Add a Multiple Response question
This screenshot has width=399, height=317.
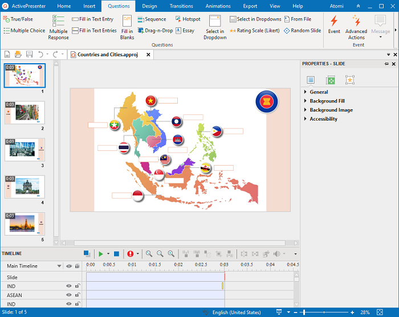click(x=58, y=27)
